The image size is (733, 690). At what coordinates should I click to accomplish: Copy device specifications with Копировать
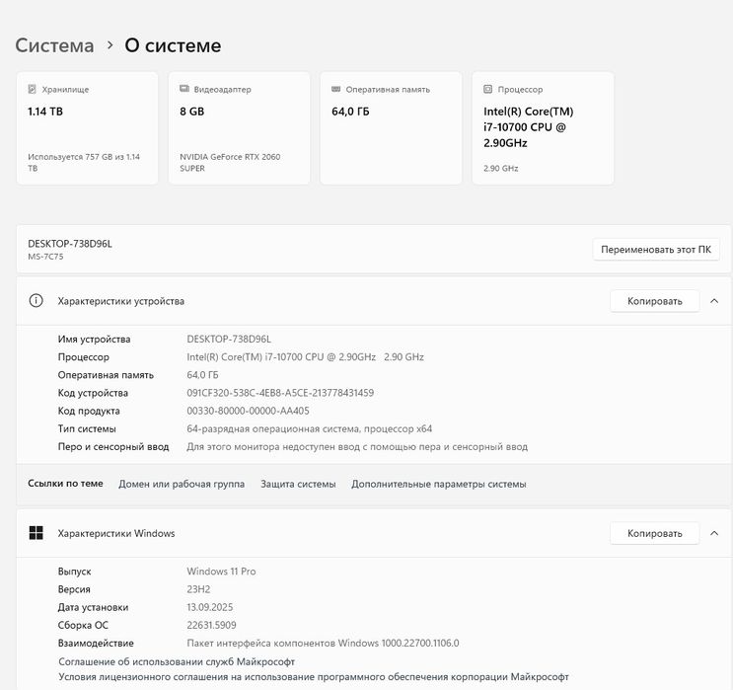tap(654, 301)
